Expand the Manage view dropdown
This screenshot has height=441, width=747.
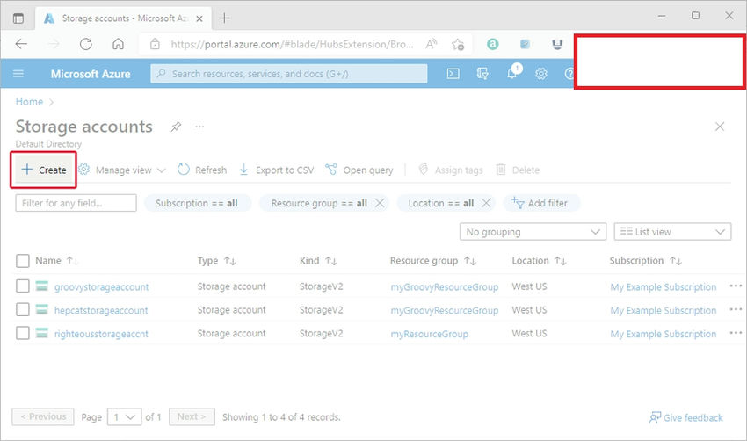(x=122, y=170)
